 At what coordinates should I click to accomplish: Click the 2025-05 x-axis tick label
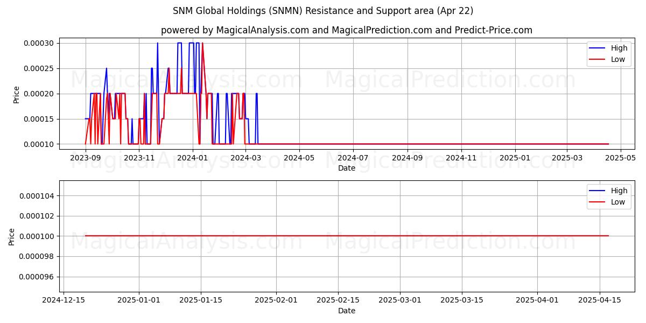(621, 158)
